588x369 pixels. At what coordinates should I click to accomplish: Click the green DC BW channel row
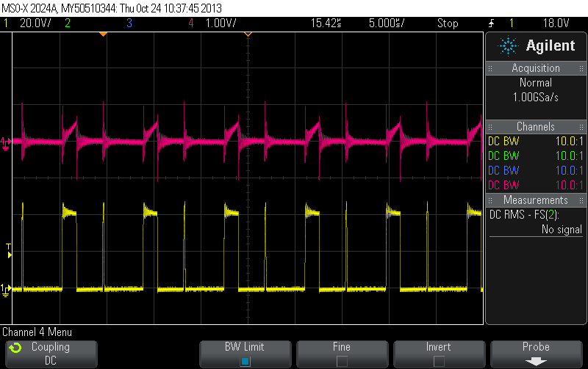pos(536,156)
